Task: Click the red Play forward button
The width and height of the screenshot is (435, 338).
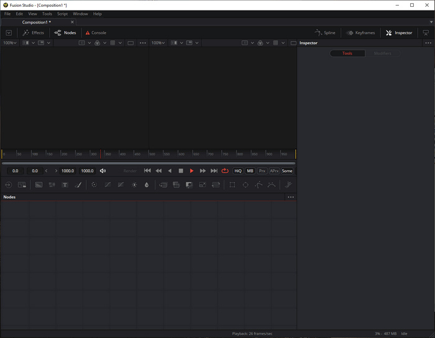Action: [191, 171]
